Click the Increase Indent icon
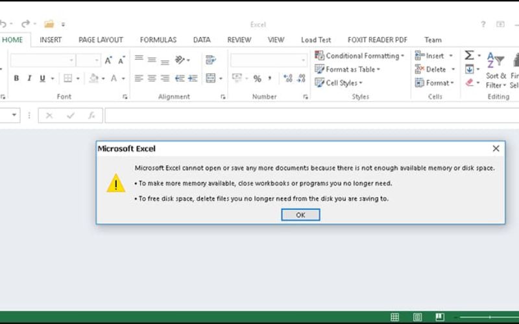Image resolution: width=519 pixels, height=324 pixels. click(193, 78)
